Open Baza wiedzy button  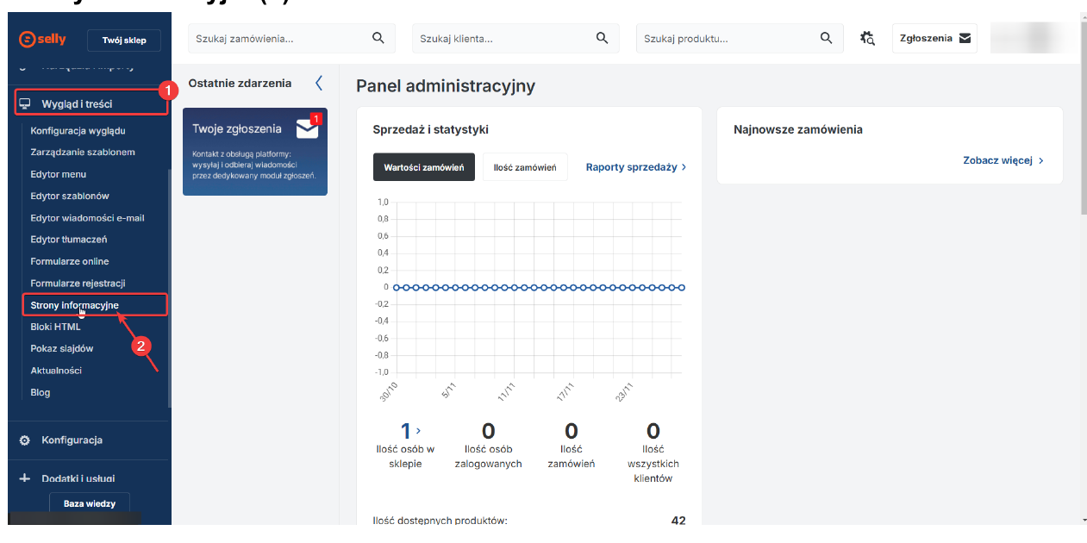click(x=91, y=503)
